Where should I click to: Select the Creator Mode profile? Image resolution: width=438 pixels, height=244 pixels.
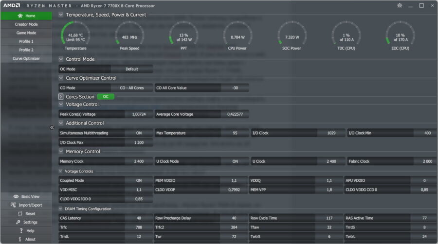coord(26,24)
